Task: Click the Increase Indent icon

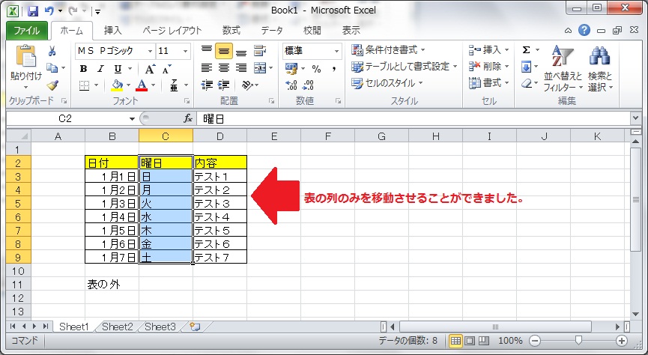Action: 223,85
